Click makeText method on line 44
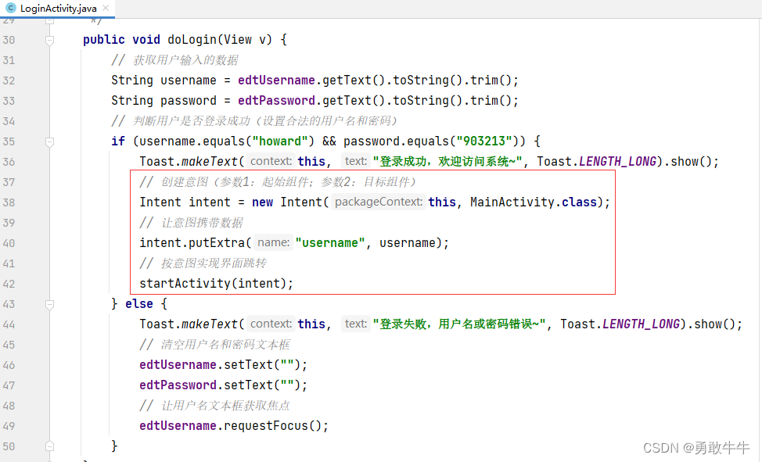 tap(210, 324)
